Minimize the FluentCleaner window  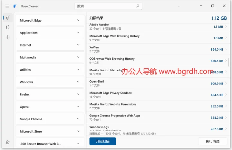click(x=201, y=6)
